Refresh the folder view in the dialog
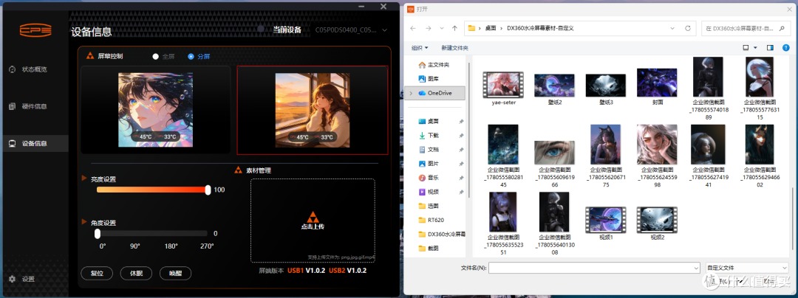The width and height of the screenshot is (798, 298). [x=688, y=28]
